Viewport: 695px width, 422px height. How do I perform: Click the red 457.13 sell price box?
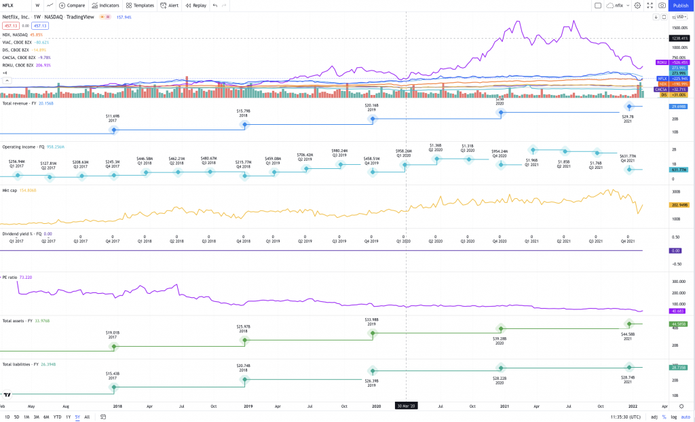10,26
